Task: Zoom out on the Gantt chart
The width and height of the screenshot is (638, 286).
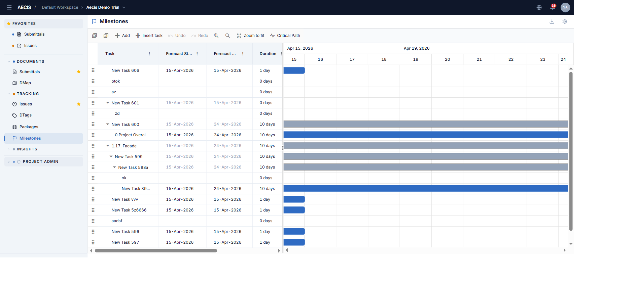Action: point(227,36)
